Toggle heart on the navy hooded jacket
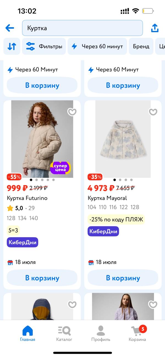 72,304
